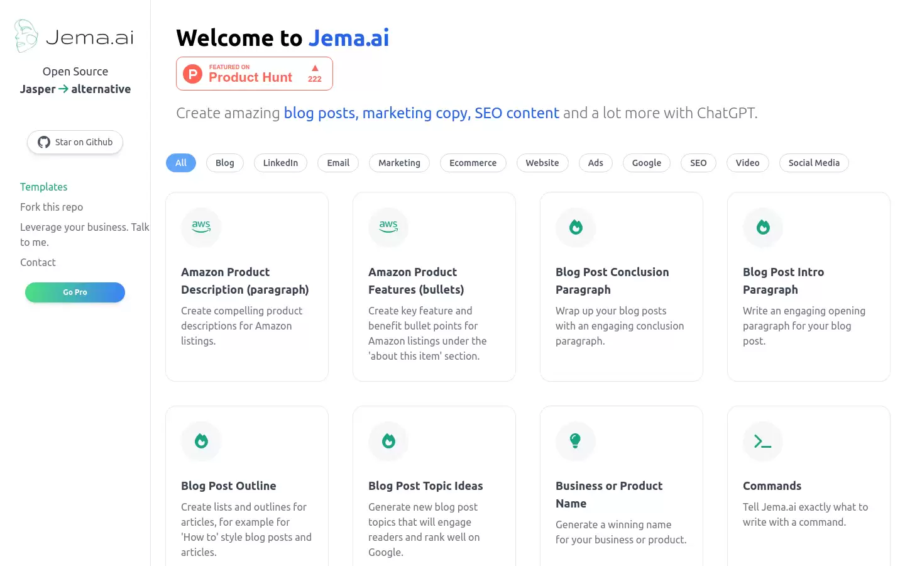905x566 pixels.
Task: Filter templates by Marketing
Action: click(399, 163)
